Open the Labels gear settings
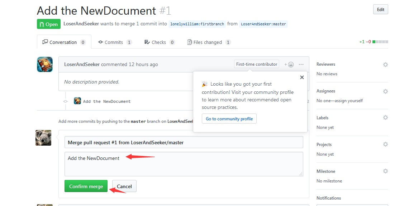Screen dimensions: 409x206 (x=385, y=117)
